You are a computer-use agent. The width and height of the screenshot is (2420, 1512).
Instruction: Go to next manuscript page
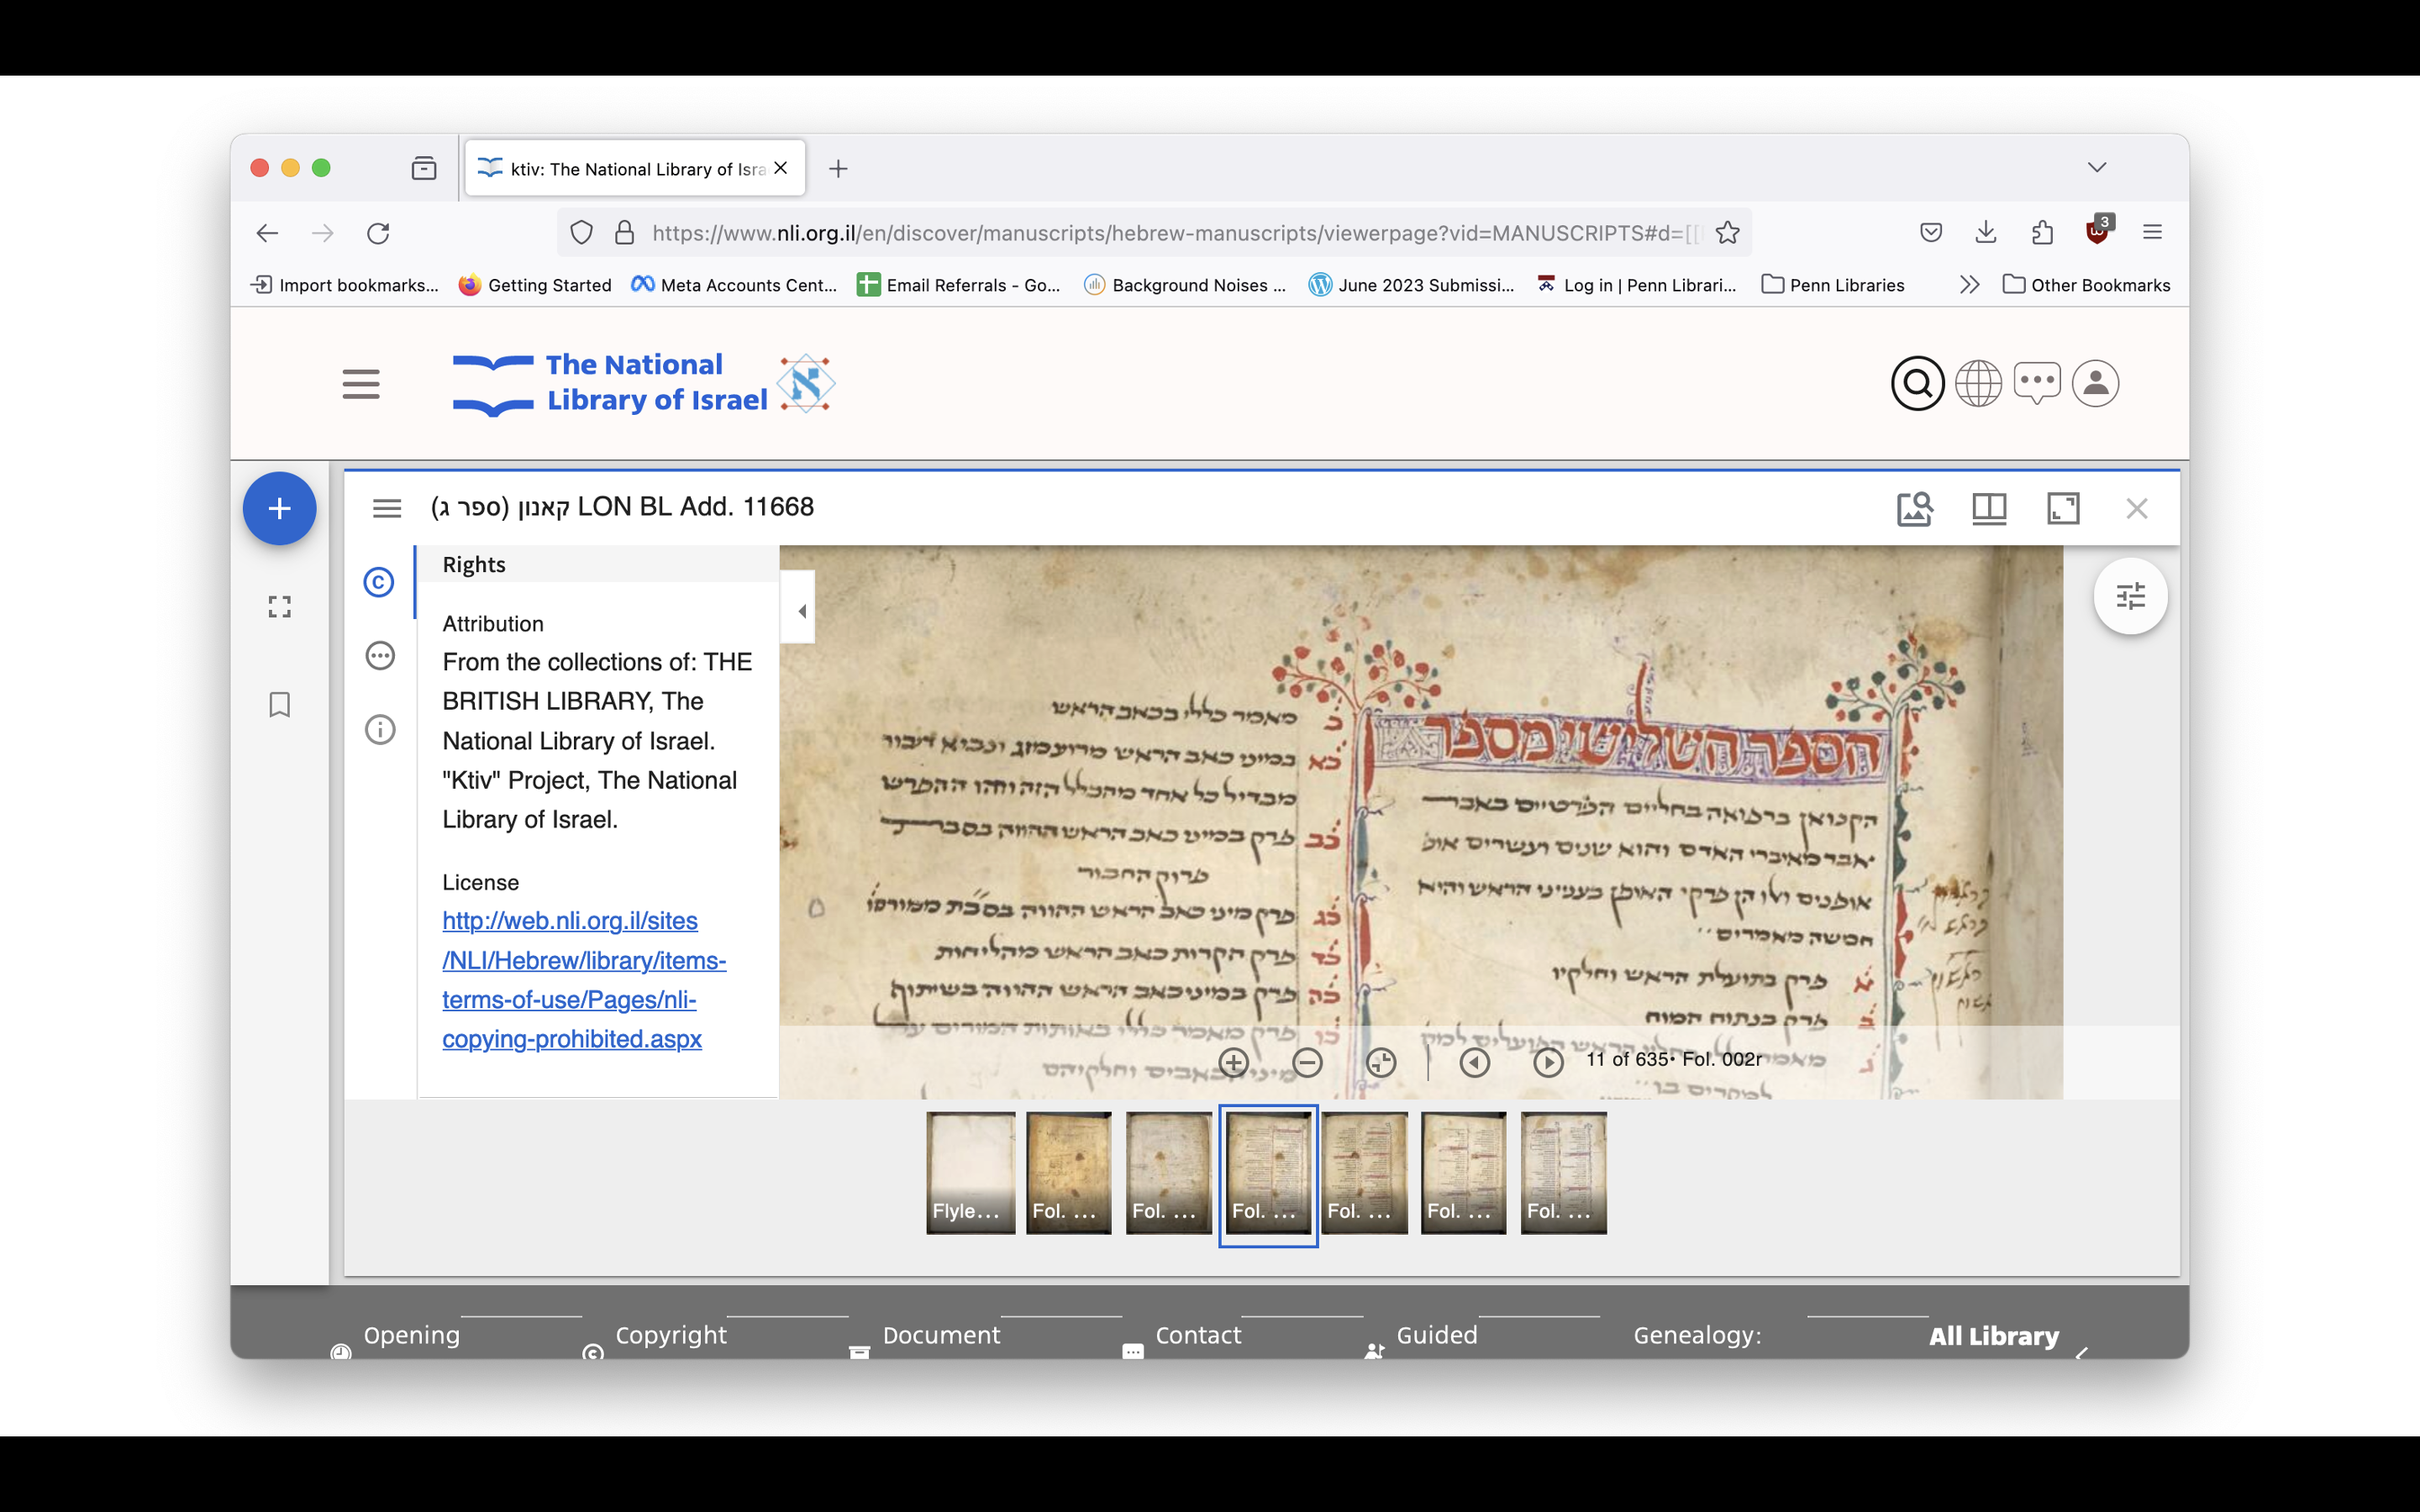[x=1548, y=1062]
